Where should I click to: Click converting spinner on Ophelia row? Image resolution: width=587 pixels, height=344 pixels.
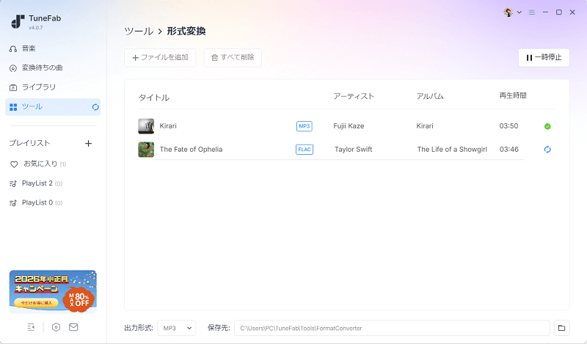547,150
